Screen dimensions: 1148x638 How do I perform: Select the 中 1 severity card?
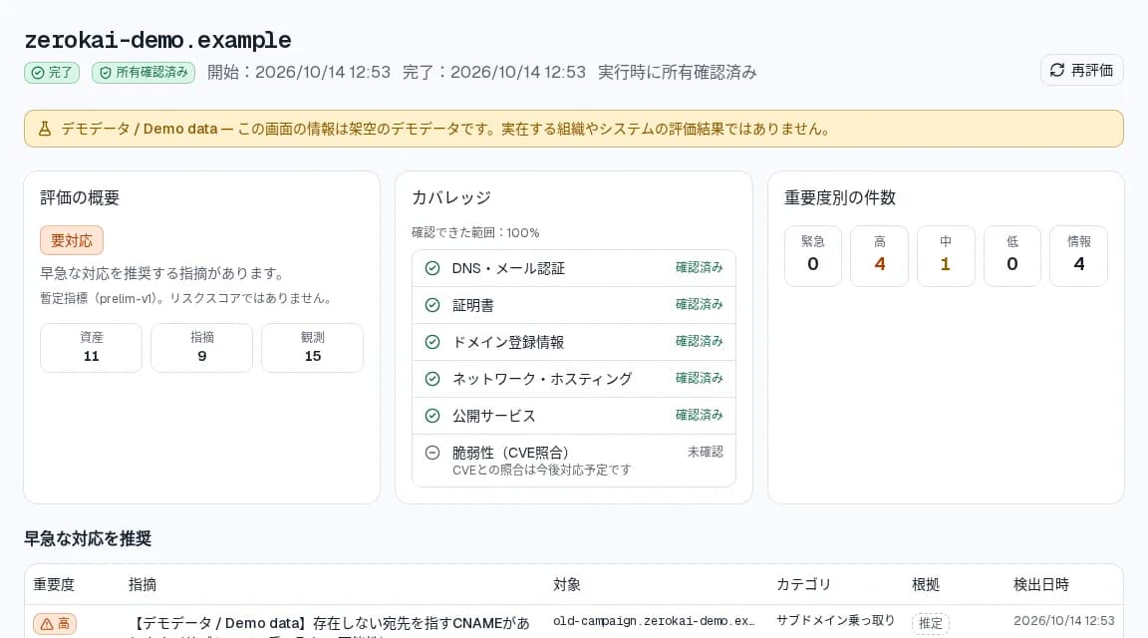[946, 255]
